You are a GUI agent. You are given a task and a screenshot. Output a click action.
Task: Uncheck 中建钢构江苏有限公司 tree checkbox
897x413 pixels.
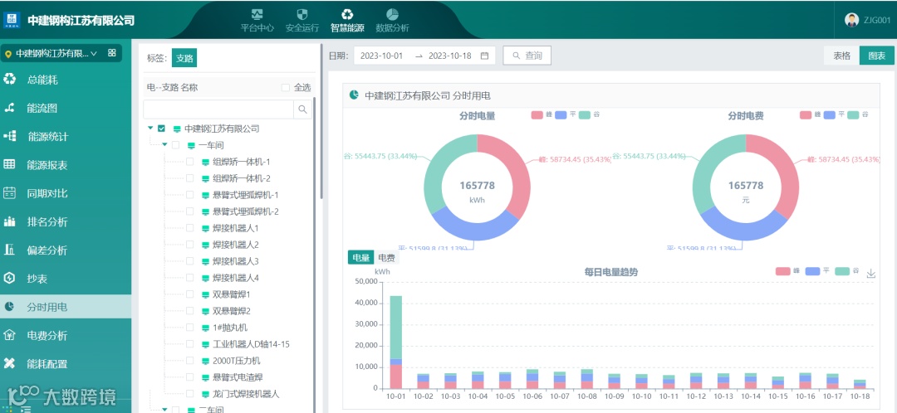[x=161, y=129]
